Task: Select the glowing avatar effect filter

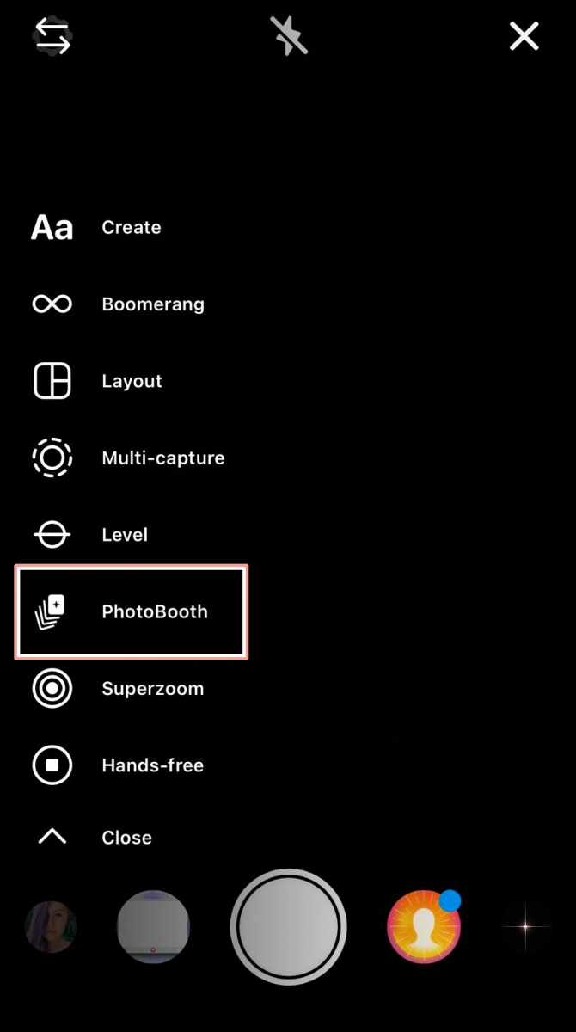Action: [424, 927]
